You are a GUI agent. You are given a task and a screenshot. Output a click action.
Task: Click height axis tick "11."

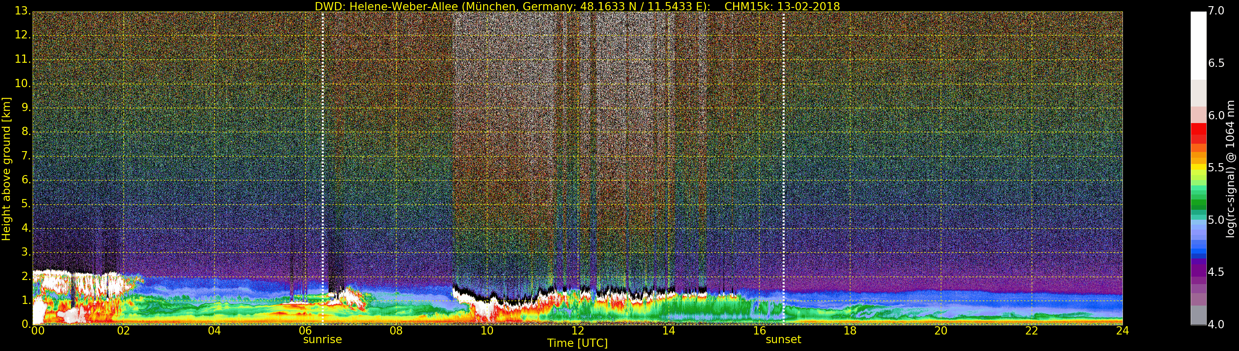coord(23,59)
